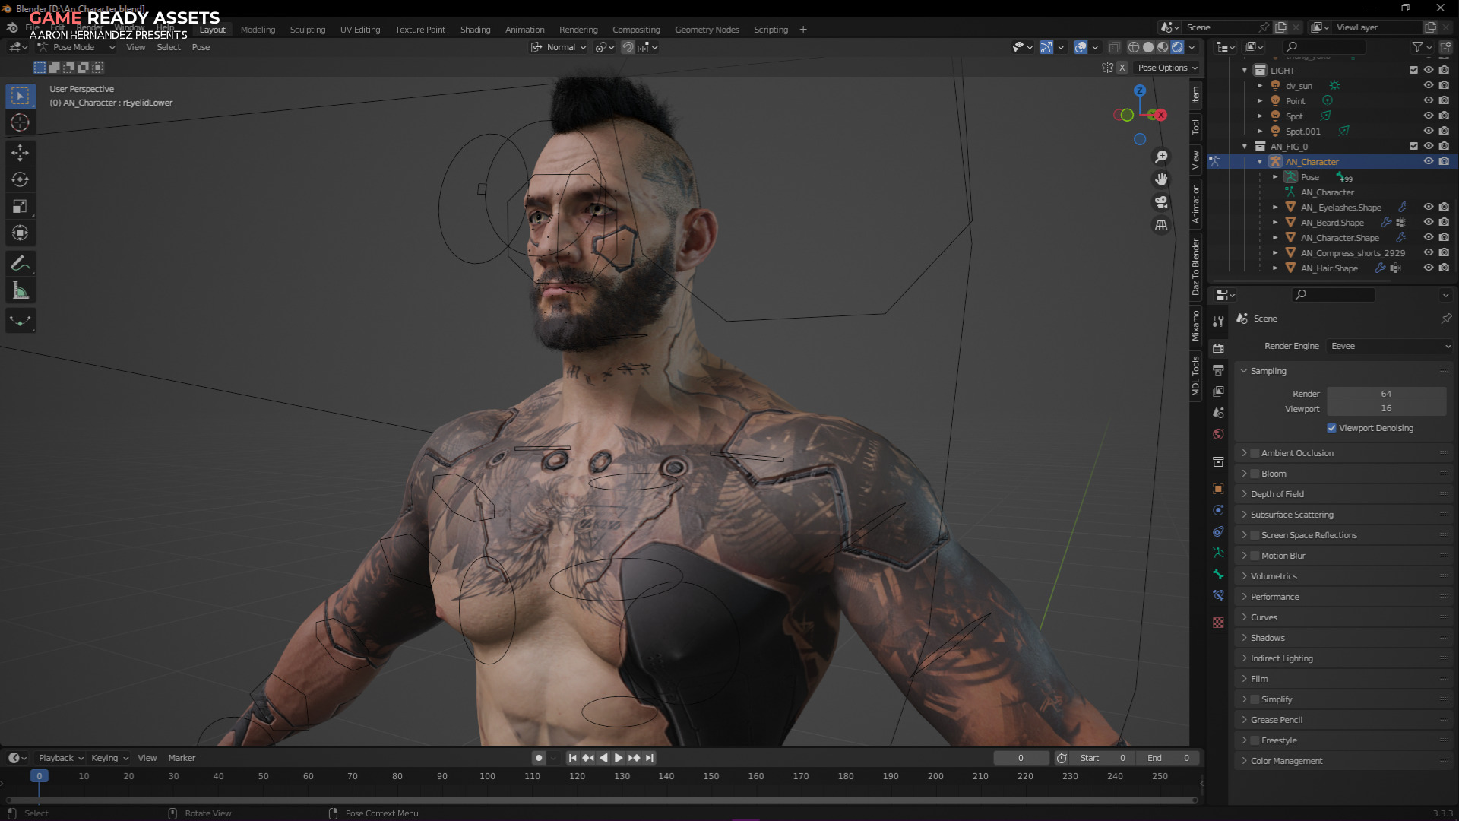Open Texture properties checker icon
The image size is (1459, 821).
click(1218, 622)
